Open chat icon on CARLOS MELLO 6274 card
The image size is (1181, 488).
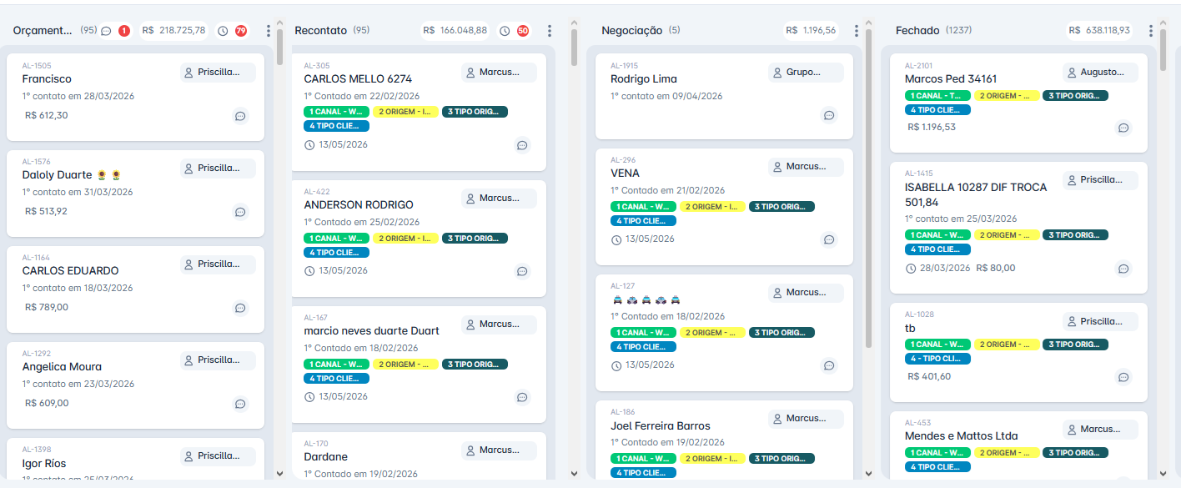click(x=522, y=145)
